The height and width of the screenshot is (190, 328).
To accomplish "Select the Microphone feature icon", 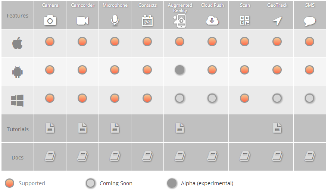I will click(115, 20).
